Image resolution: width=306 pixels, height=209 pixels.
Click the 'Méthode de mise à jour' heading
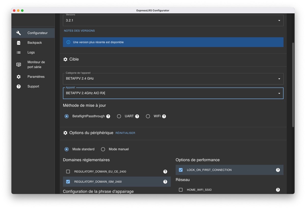[x=84, y=105]
